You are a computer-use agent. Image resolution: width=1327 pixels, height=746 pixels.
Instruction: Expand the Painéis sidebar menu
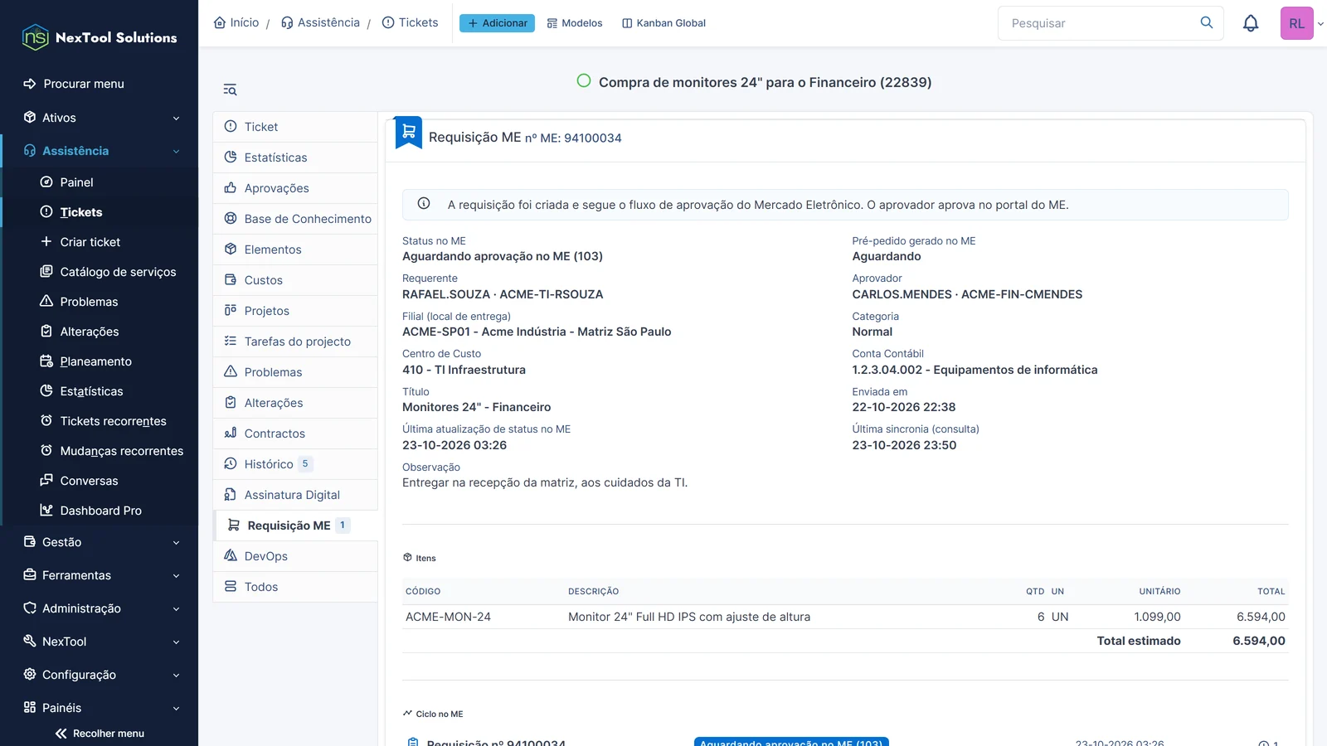[x=100, y=708]
